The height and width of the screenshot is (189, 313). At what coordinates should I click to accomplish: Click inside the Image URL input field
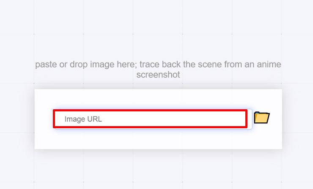(x=150, y=119)
